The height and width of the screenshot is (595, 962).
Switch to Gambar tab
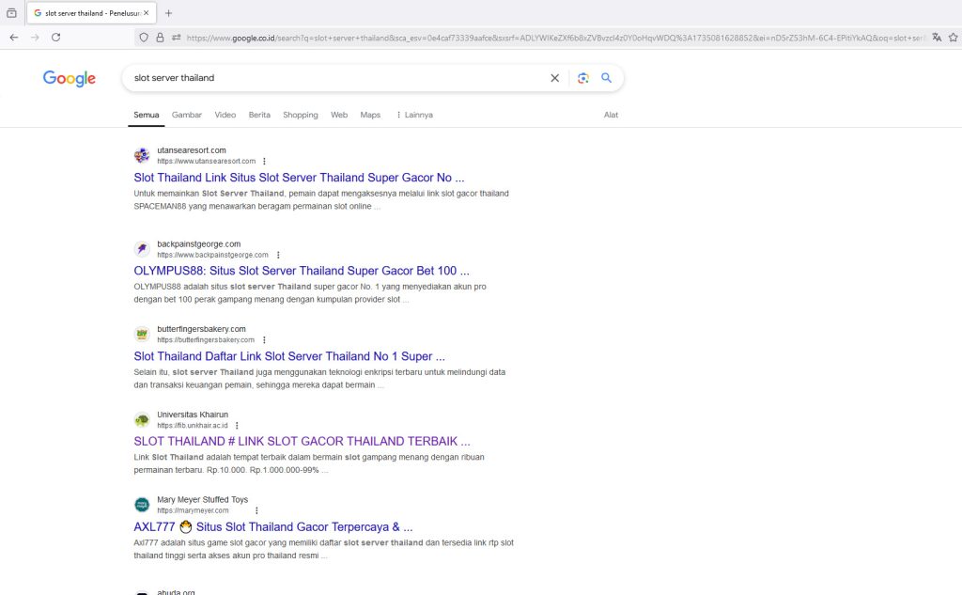click(x=187, y=115)
